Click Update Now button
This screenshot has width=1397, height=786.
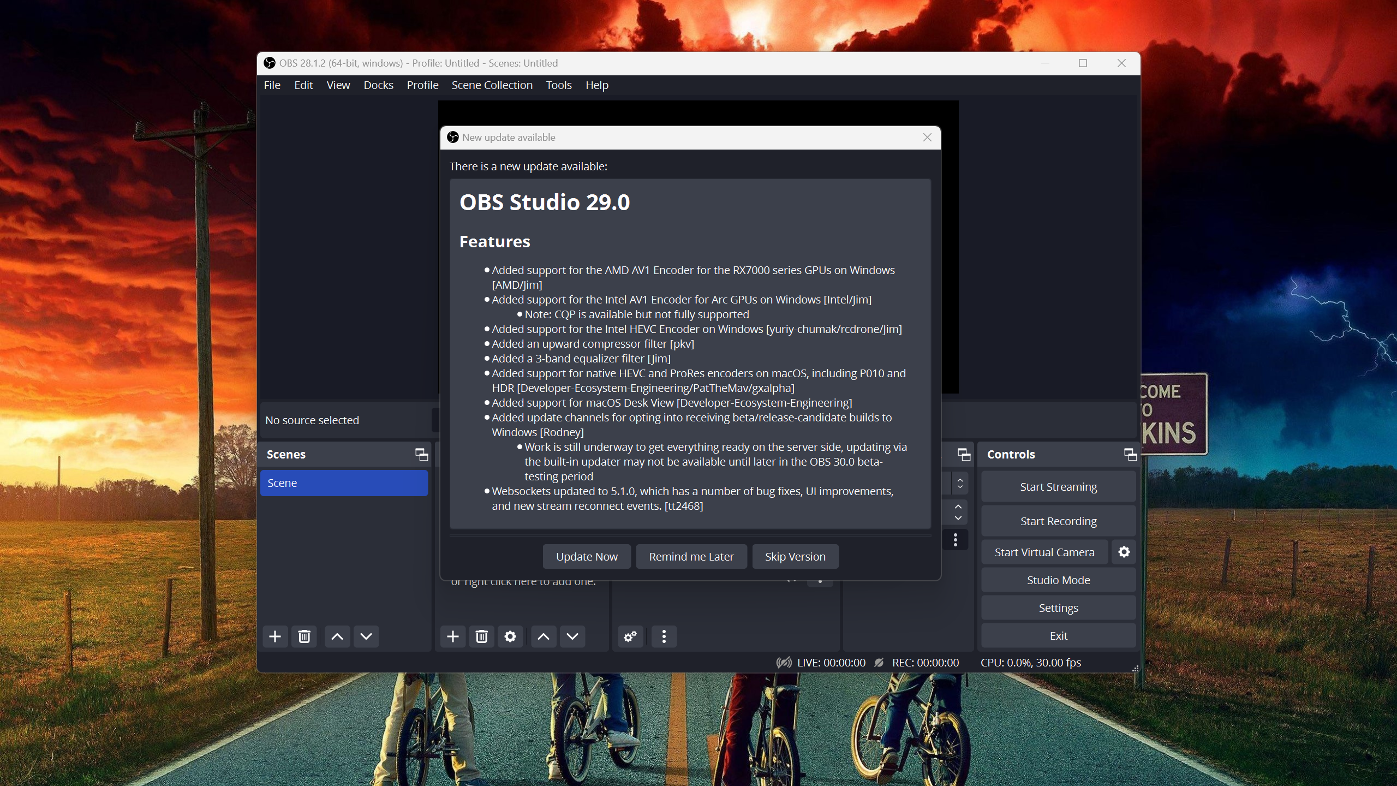(587, 556)
